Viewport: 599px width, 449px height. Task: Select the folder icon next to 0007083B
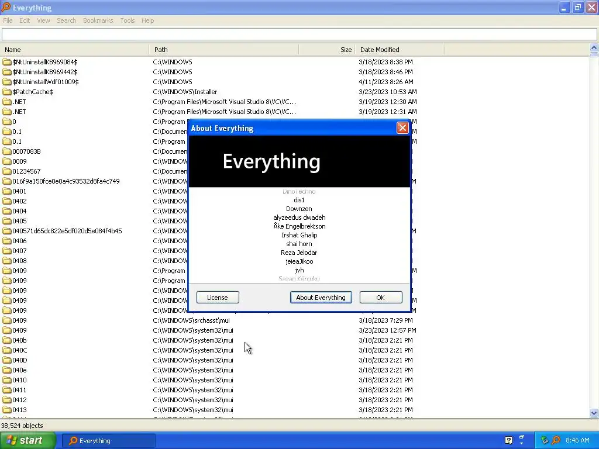pos(7,151)
